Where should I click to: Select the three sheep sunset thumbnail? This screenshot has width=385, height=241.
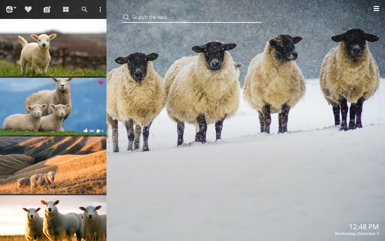coord(53,218)
